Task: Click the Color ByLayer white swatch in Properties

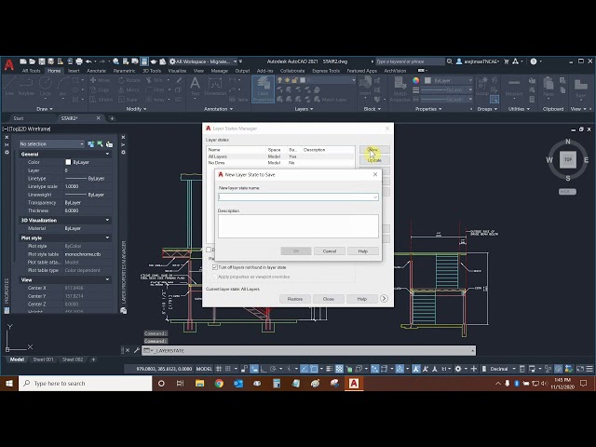Action: point(68,162)
